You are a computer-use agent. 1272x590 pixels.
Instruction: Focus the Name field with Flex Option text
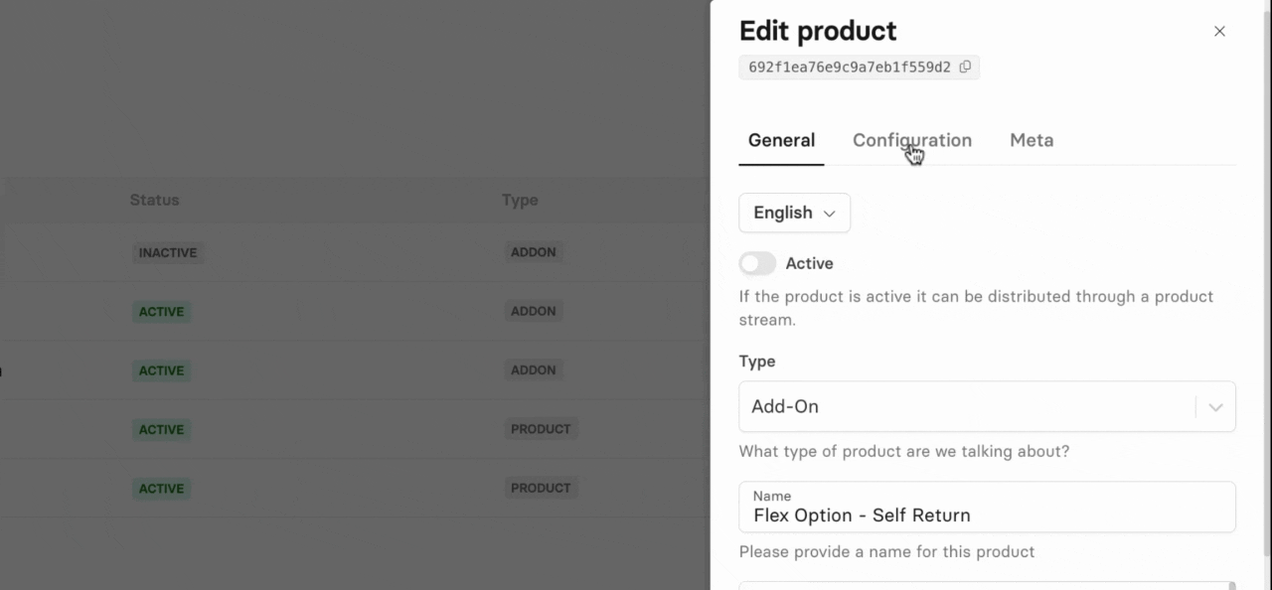[986, 515]
